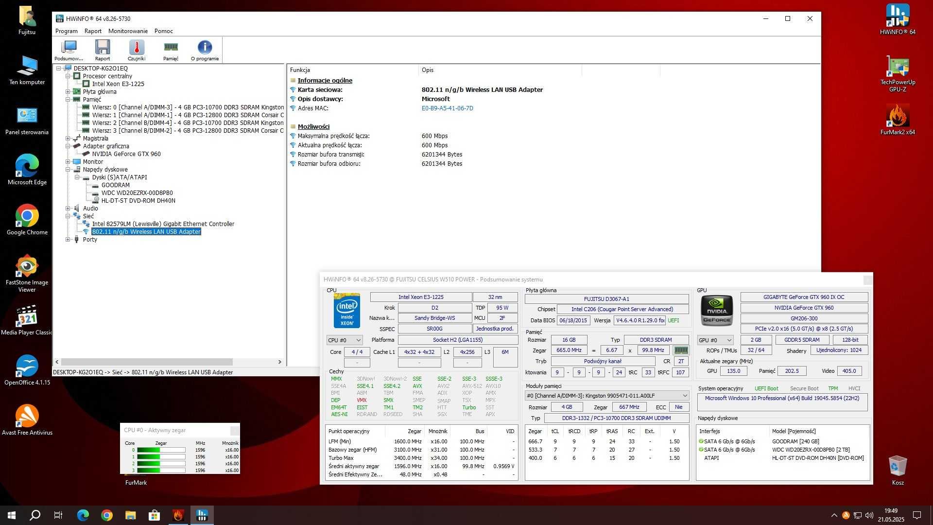The width and height of the screenshot is (933, 525).
Task: Expand the Płyta główna node
Action: click(x=68, y=92)
